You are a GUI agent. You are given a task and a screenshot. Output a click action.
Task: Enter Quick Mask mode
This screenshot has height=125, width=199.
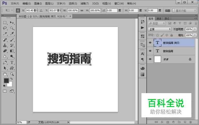point(5,91)
